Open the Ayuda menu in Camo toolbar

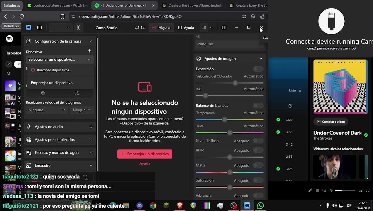pos(186,28)
